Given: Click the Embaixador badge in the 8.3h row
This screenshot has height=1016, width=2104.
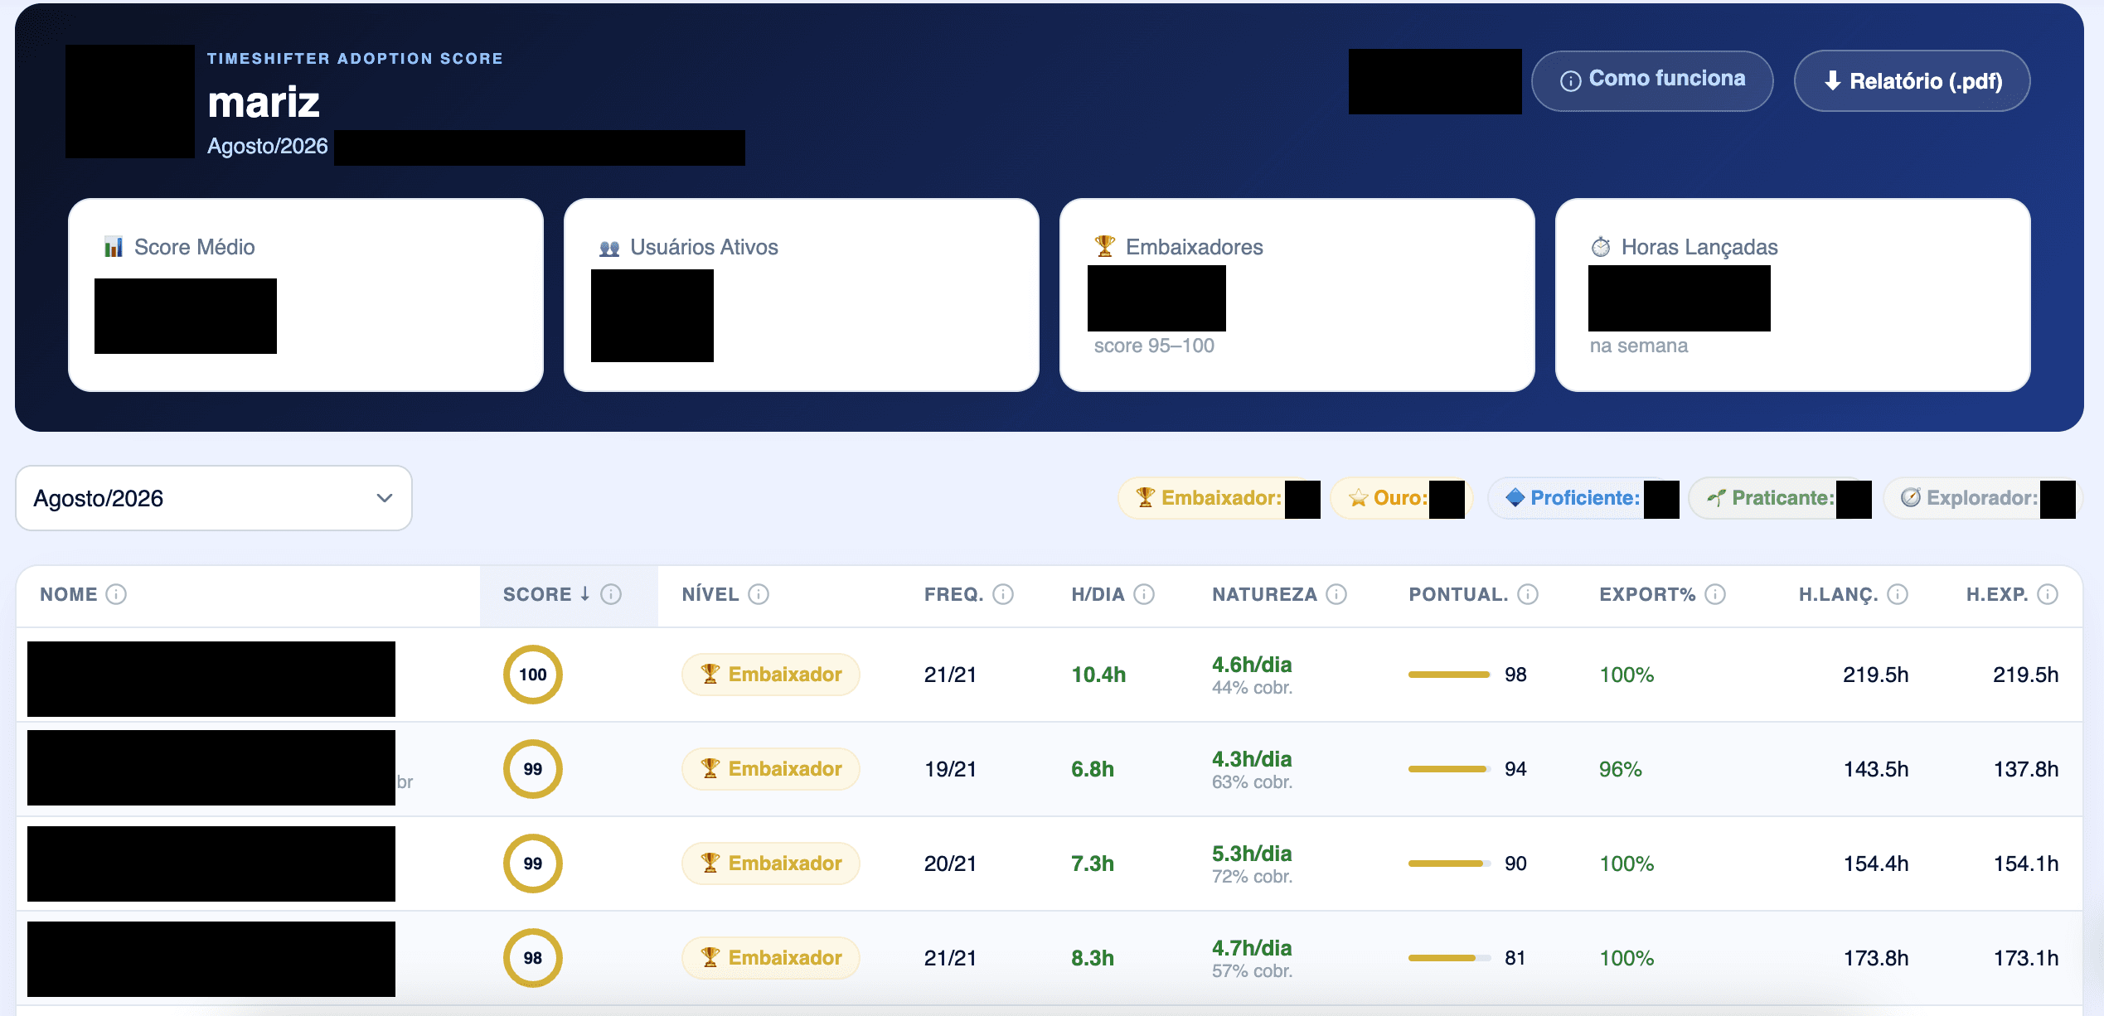Looking at the screenshot, I should [770, 958].
